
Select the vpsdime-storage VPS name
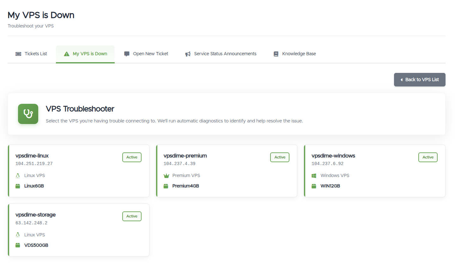[x=35, y=215]
